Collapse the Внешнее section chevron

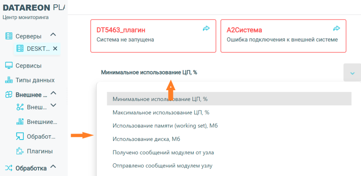click(x=53, y=94)
